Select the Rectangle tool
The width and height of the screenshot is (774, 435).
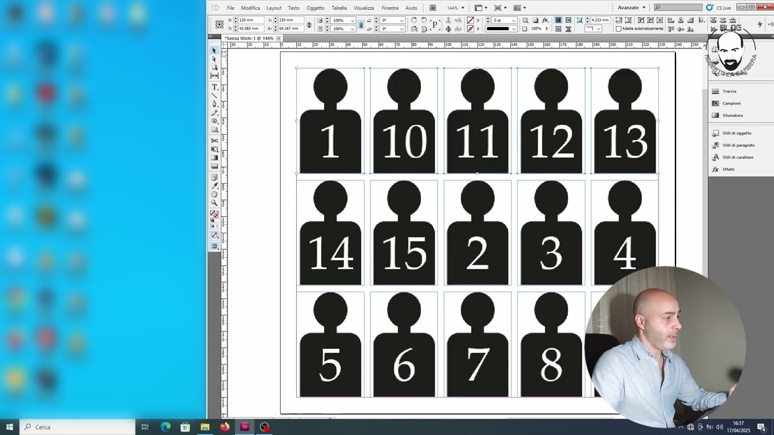click(214, 130)
